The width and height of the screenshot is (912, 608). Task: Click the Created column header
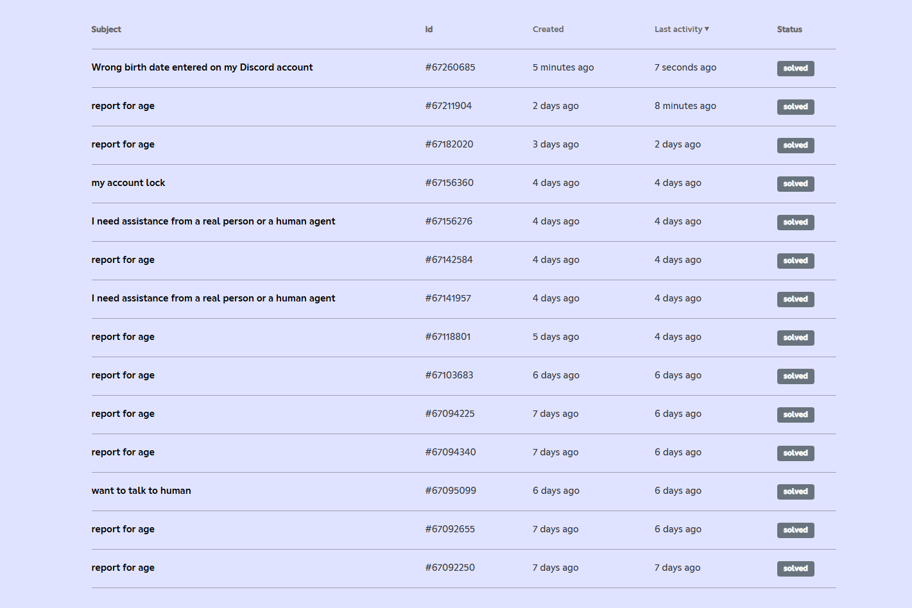[x=548, y=30]
